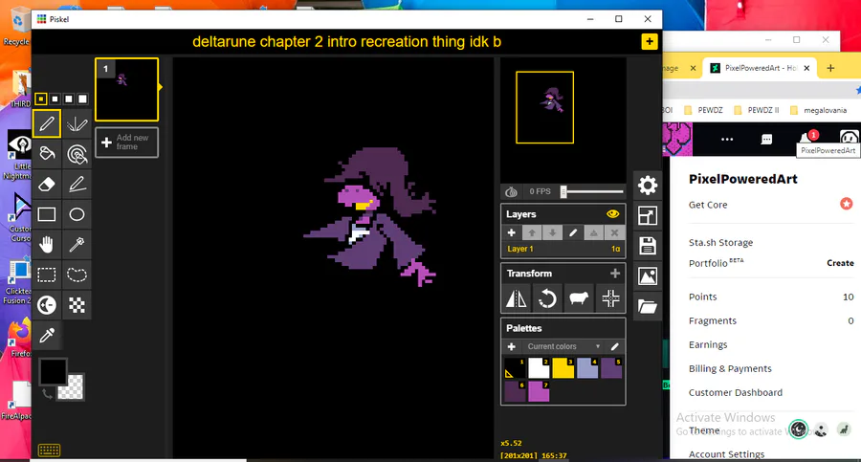The image size is (861, 462).
Task: Select the Pen tool in Piskel
Action: (x=47, y=123)
